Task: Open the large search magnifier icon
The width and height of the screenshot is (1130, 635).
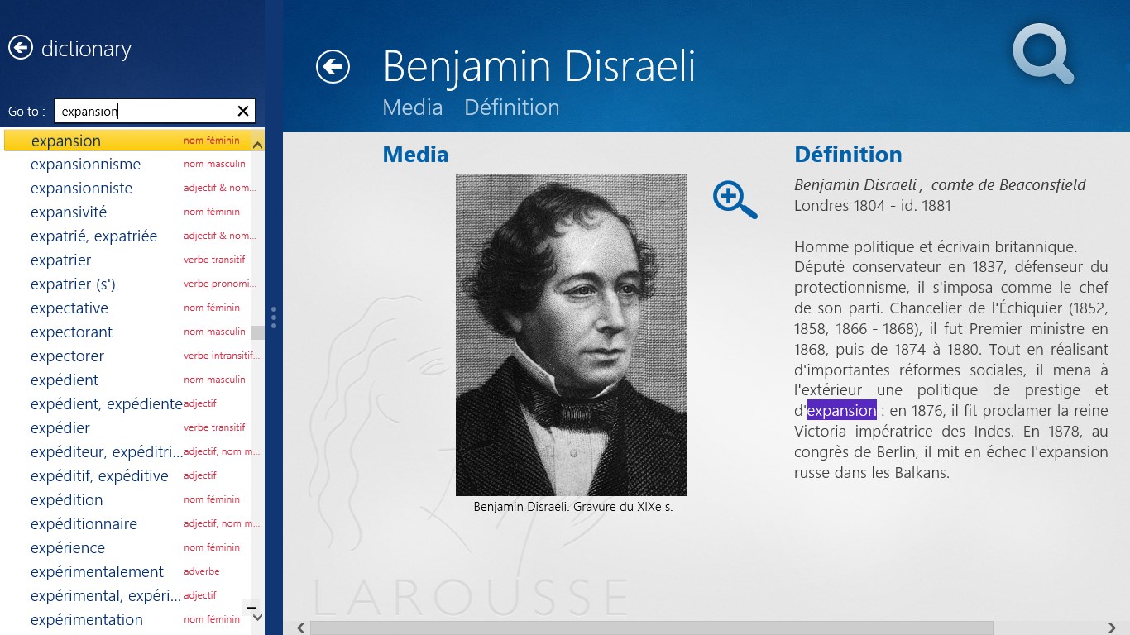Action: click(1042, 55)
